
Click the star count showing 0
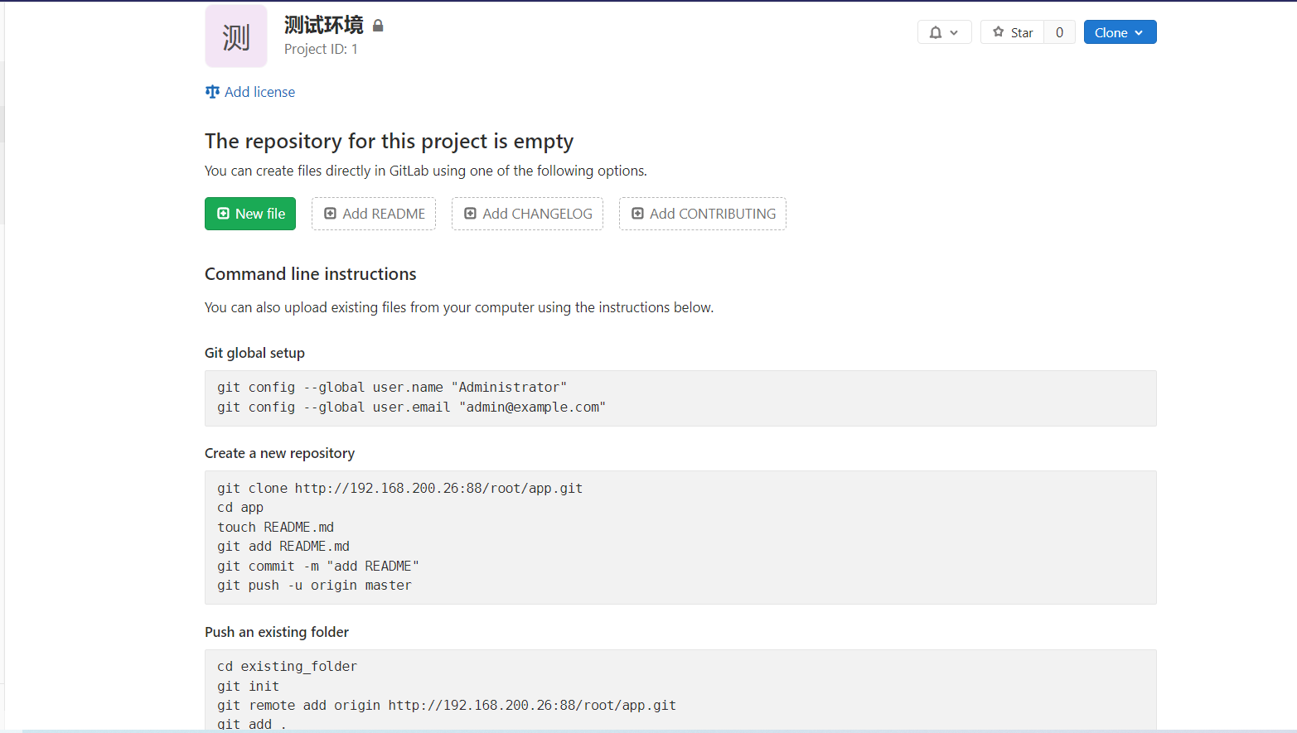1059,32
